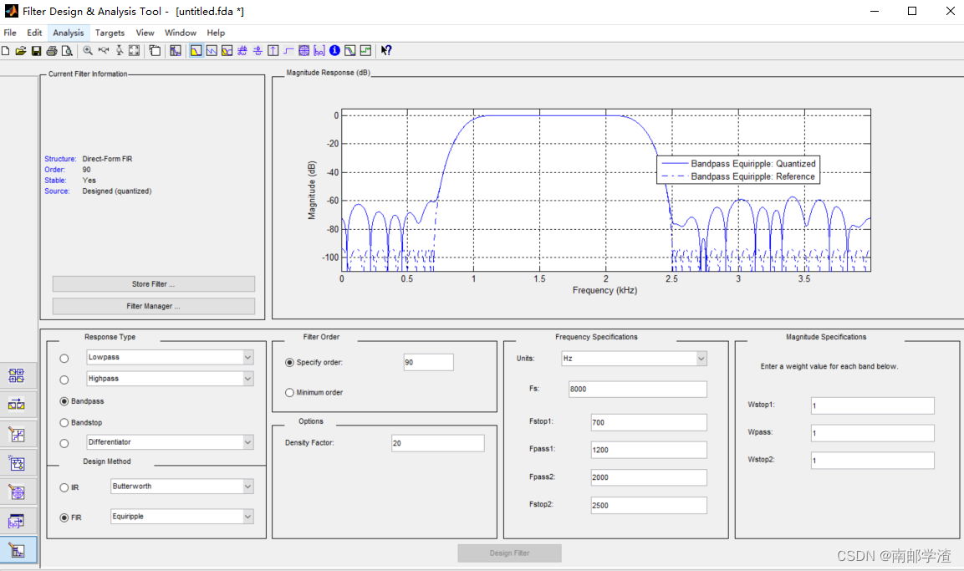Open Create Multirate Filter sidebar panel

coord(17,375)
